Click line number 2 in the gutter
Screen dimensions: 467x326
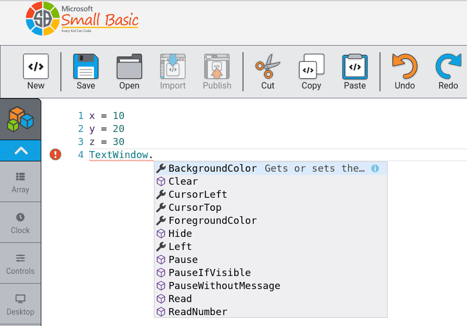click(x=80, y=129)
